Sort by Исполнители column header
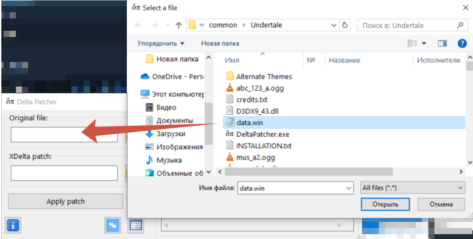The height and width of the screenshot is (239, 473). tap(439, 60)
